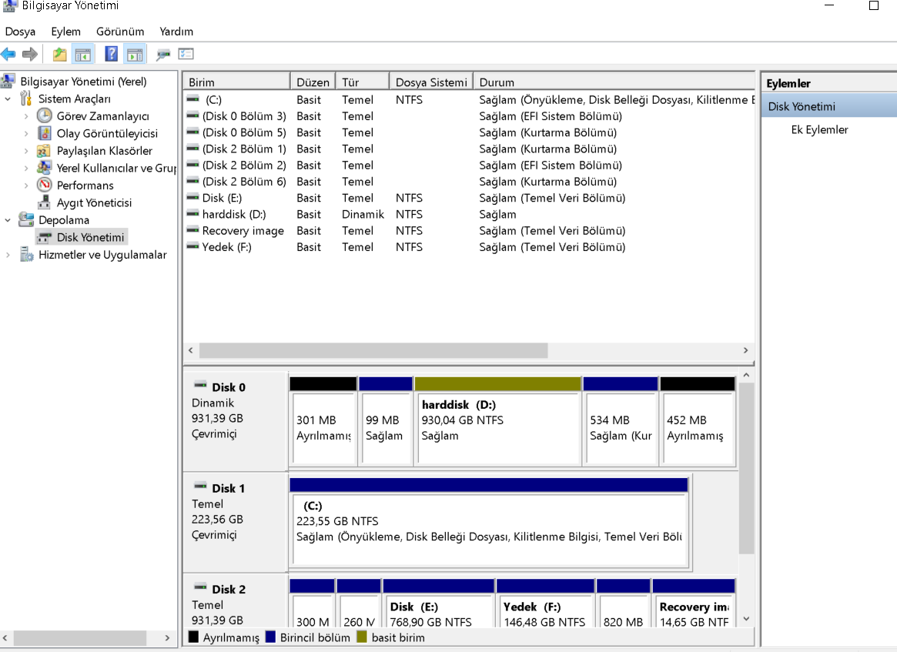The height and width of the screenshot is (652, 897).
Task: Click the Yerel Kullanıcılar ve Gruplar icon
Action: 44,168
